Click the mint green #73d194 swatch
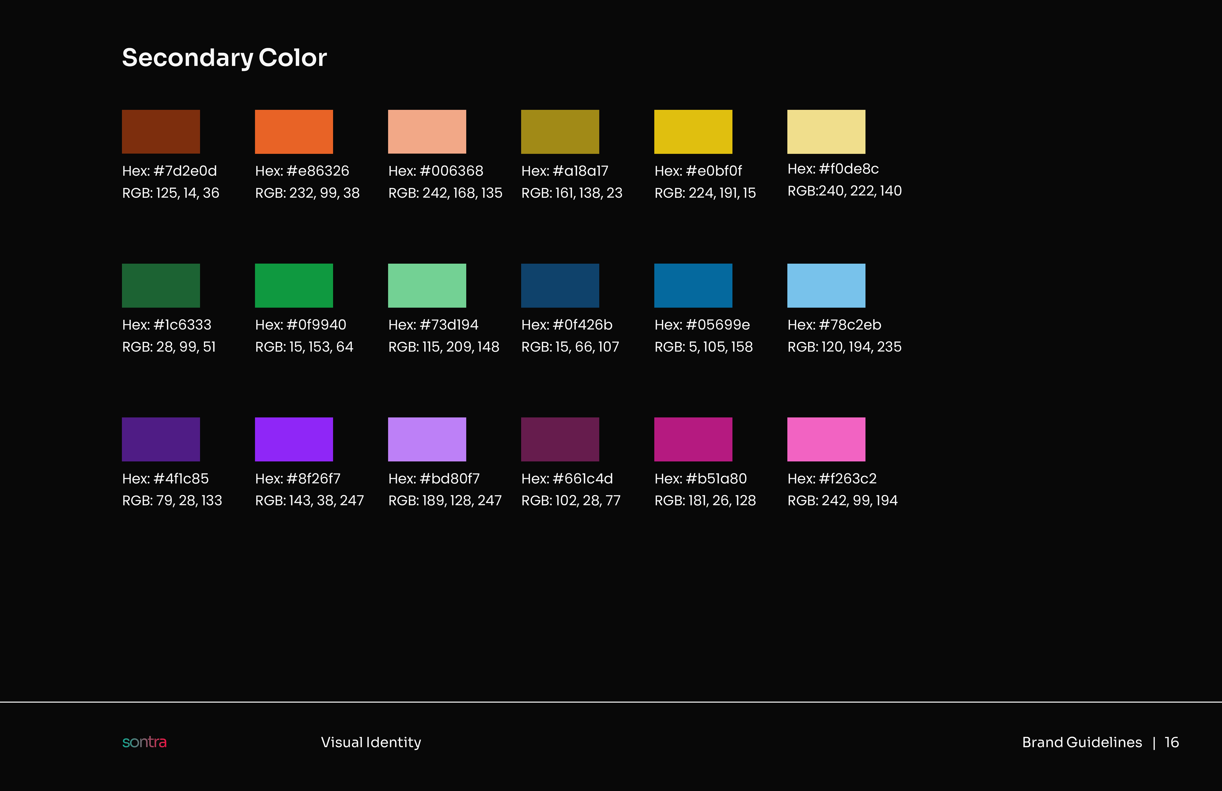 pos(427,286)
